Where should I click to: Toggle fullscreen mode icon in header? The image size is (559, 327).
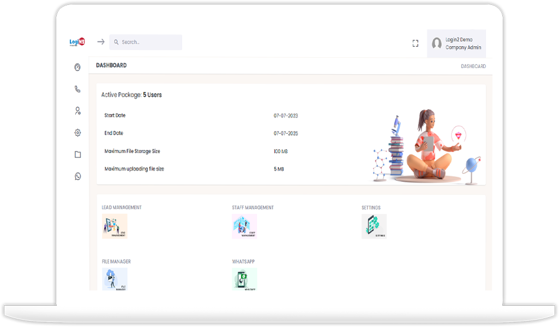(x=415, y=44)
